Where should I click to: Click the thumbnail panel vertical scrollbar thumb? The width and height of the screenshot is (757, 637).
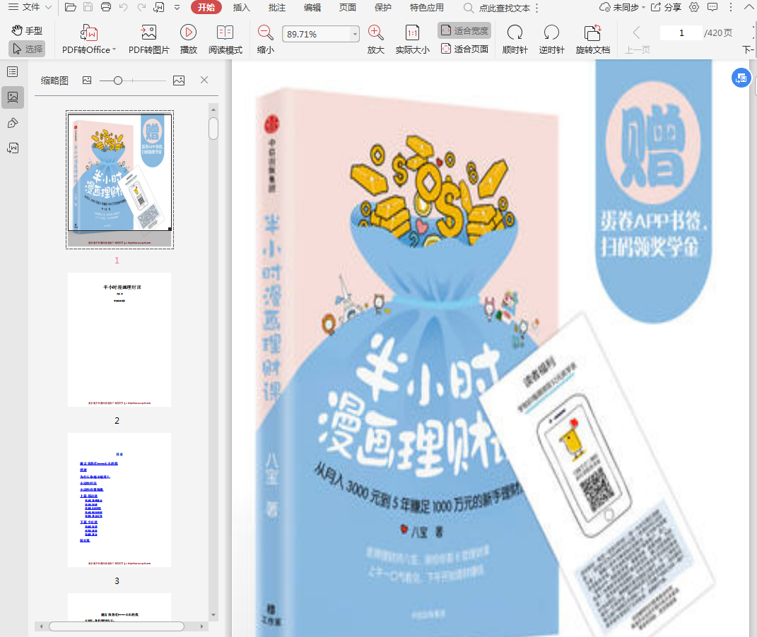(x=213, y=129)
